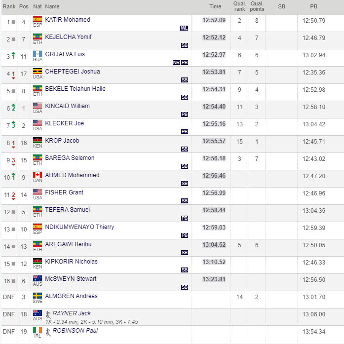This screenshot has width=344, height=344.
Task: Click PB value 13:01.70
Action: pos(314,297)
